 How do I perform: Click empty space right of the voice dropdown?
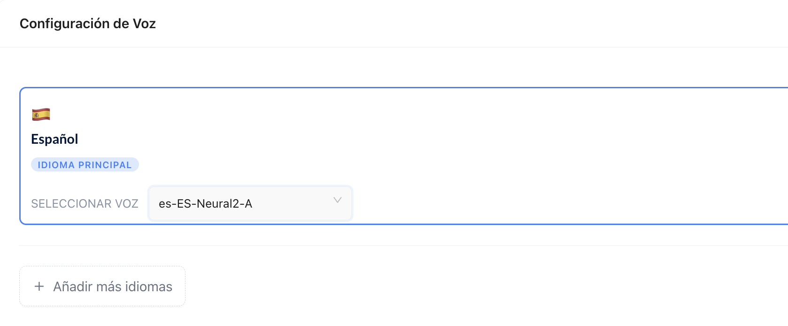(x=517, y=203)
